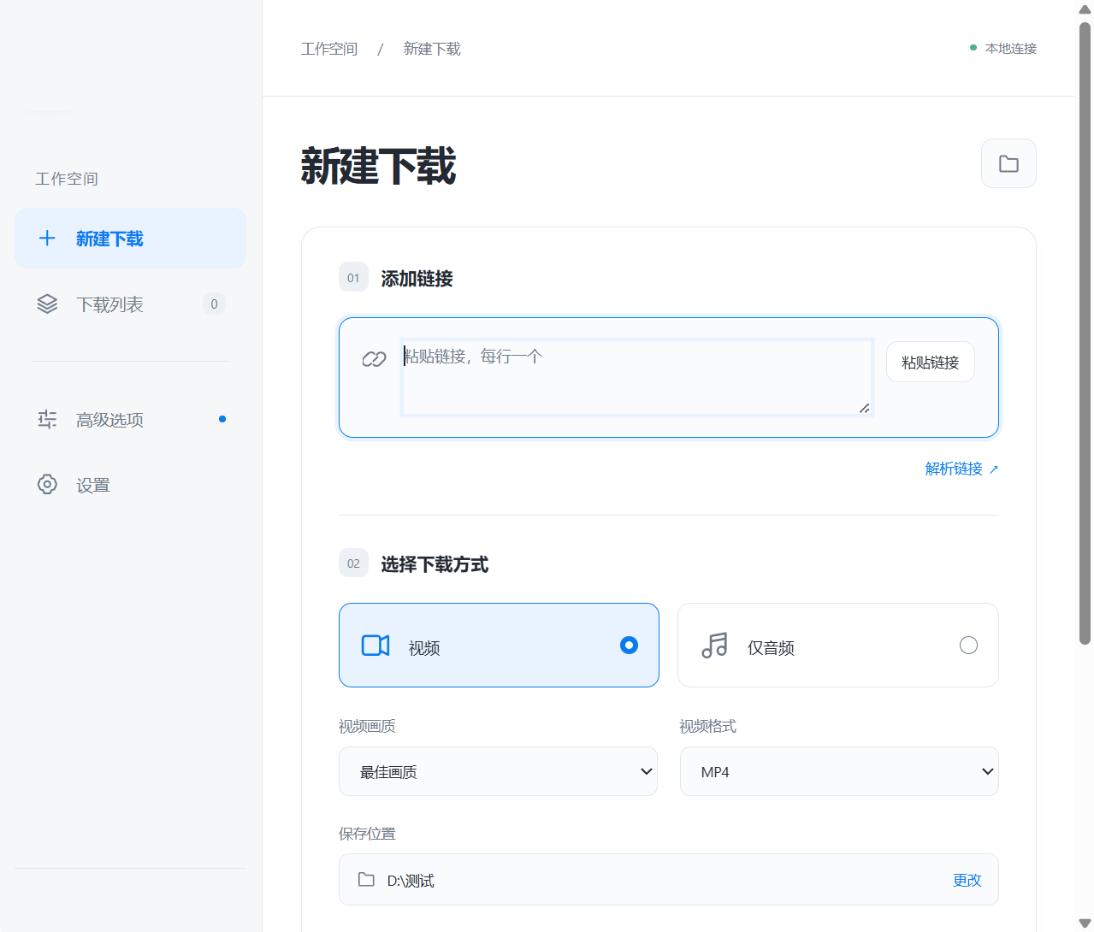The width and height of the screenshot is (1094, 932).
Task: Click the folder icon beside D:\测试
Action: (366, 879)
